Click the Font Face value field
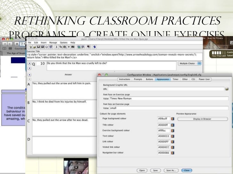 (x=168, y=98)
